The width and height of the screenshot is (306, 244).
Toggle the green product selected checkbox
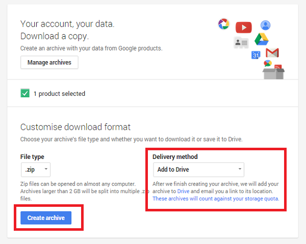(x=25, y=93)
